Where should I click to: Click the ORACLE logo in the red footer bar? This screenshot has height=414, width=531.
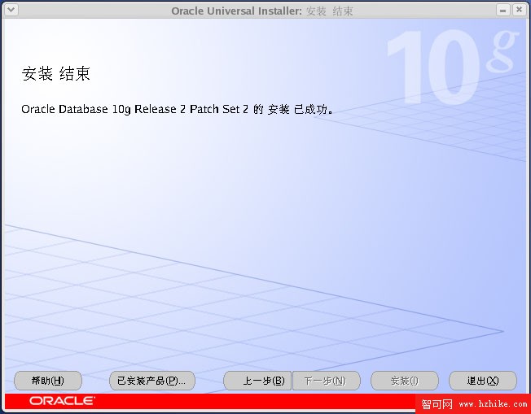click(63, 401)
